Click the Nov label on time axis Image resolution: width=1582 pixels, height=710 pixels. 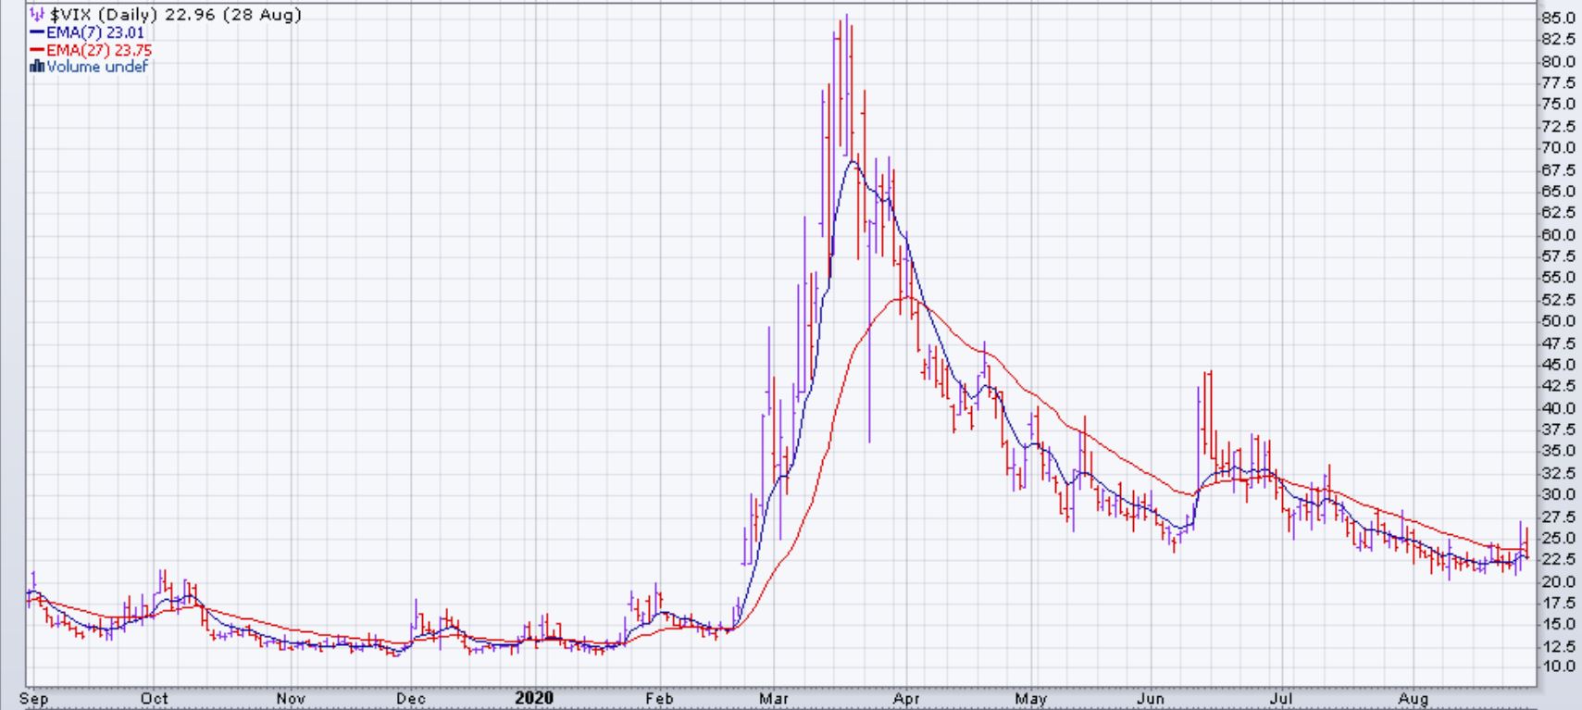(291, 699)
